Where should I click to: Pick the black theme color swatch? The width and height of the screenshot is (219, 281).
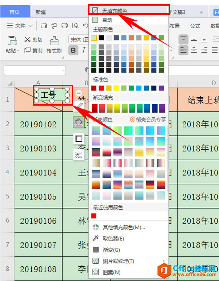[x=101, y=38]
